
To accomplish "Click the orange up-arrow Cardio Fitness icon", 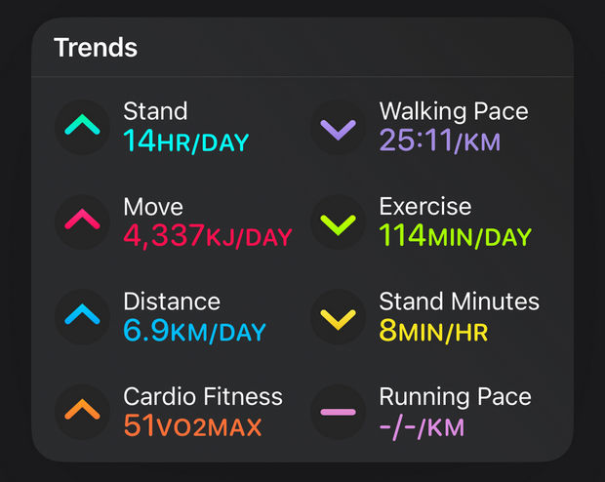I will coord(84,411).
